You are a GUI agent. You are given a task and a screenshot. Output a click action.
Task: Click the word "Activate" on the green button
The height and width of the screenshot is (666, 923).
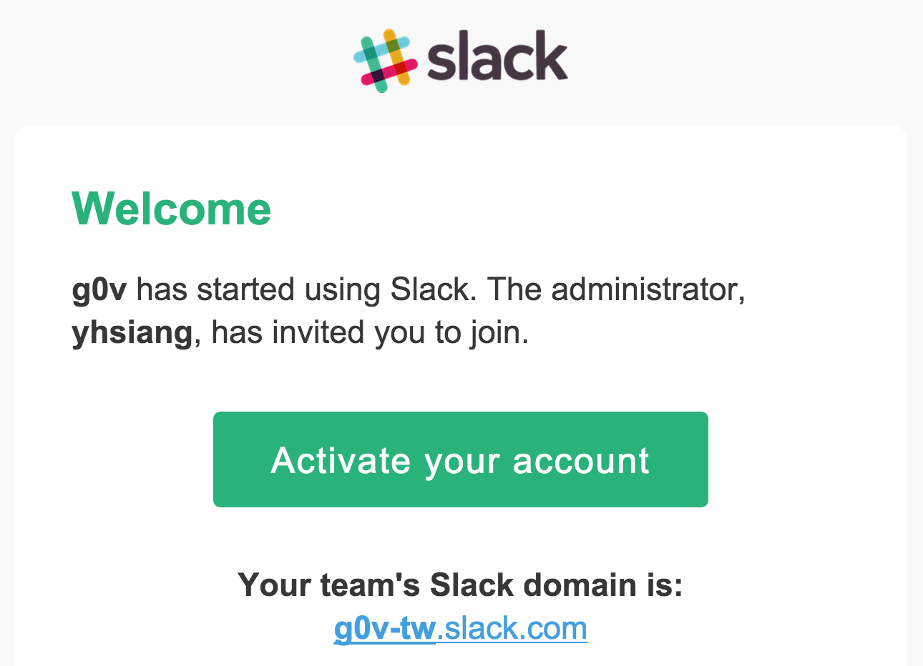point(341,460)
